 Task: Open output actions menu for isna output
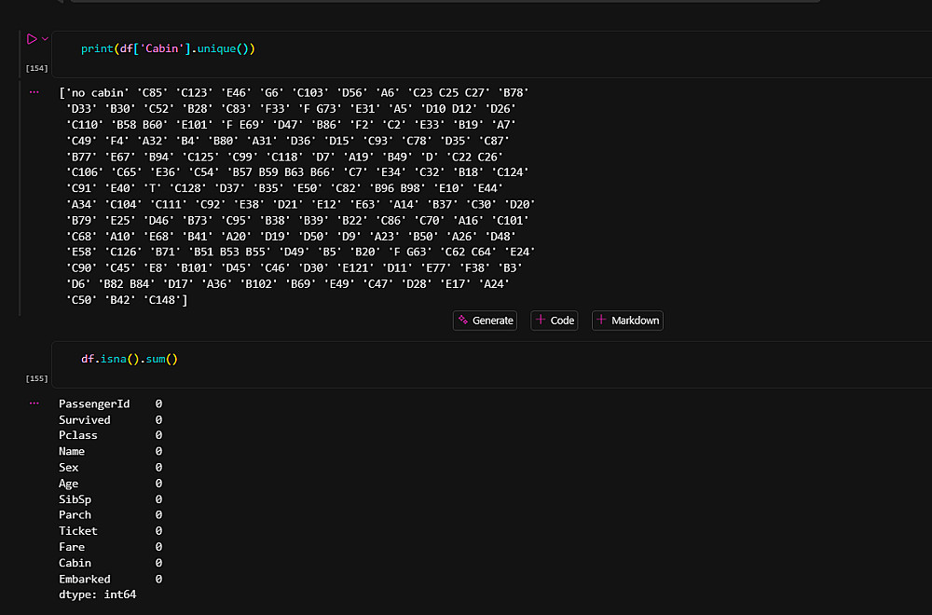tap(34, 403)
